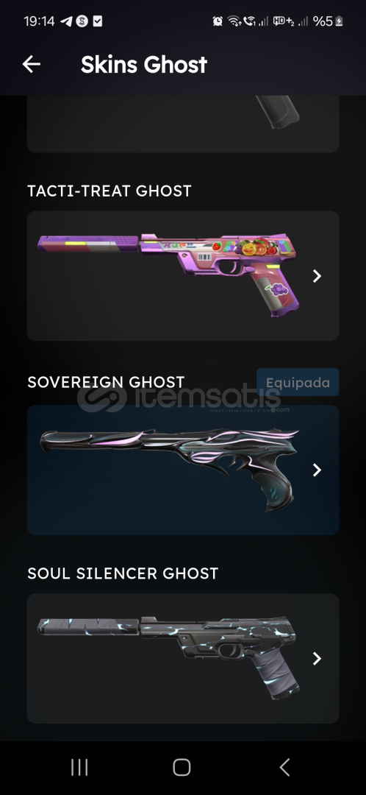Tap the TACTI-TREAT GHOST label
Screen dimensions: 366x795
click(x=110, y=191)
